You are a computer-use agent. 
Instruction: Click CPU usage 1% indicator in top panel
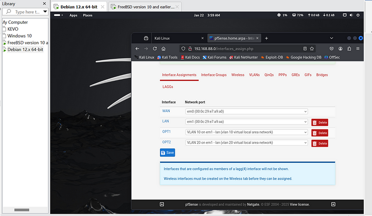[282, 15]
